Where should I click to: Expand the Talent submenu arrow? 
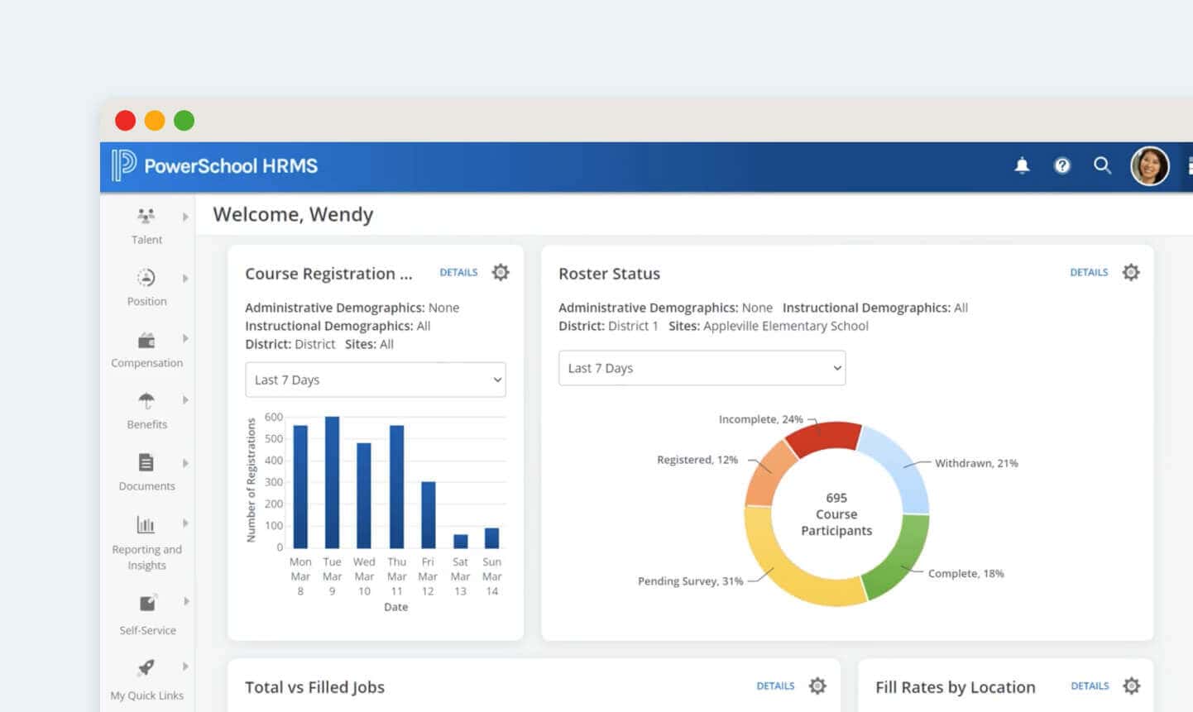pyautogui.click(x=185, y=217)
